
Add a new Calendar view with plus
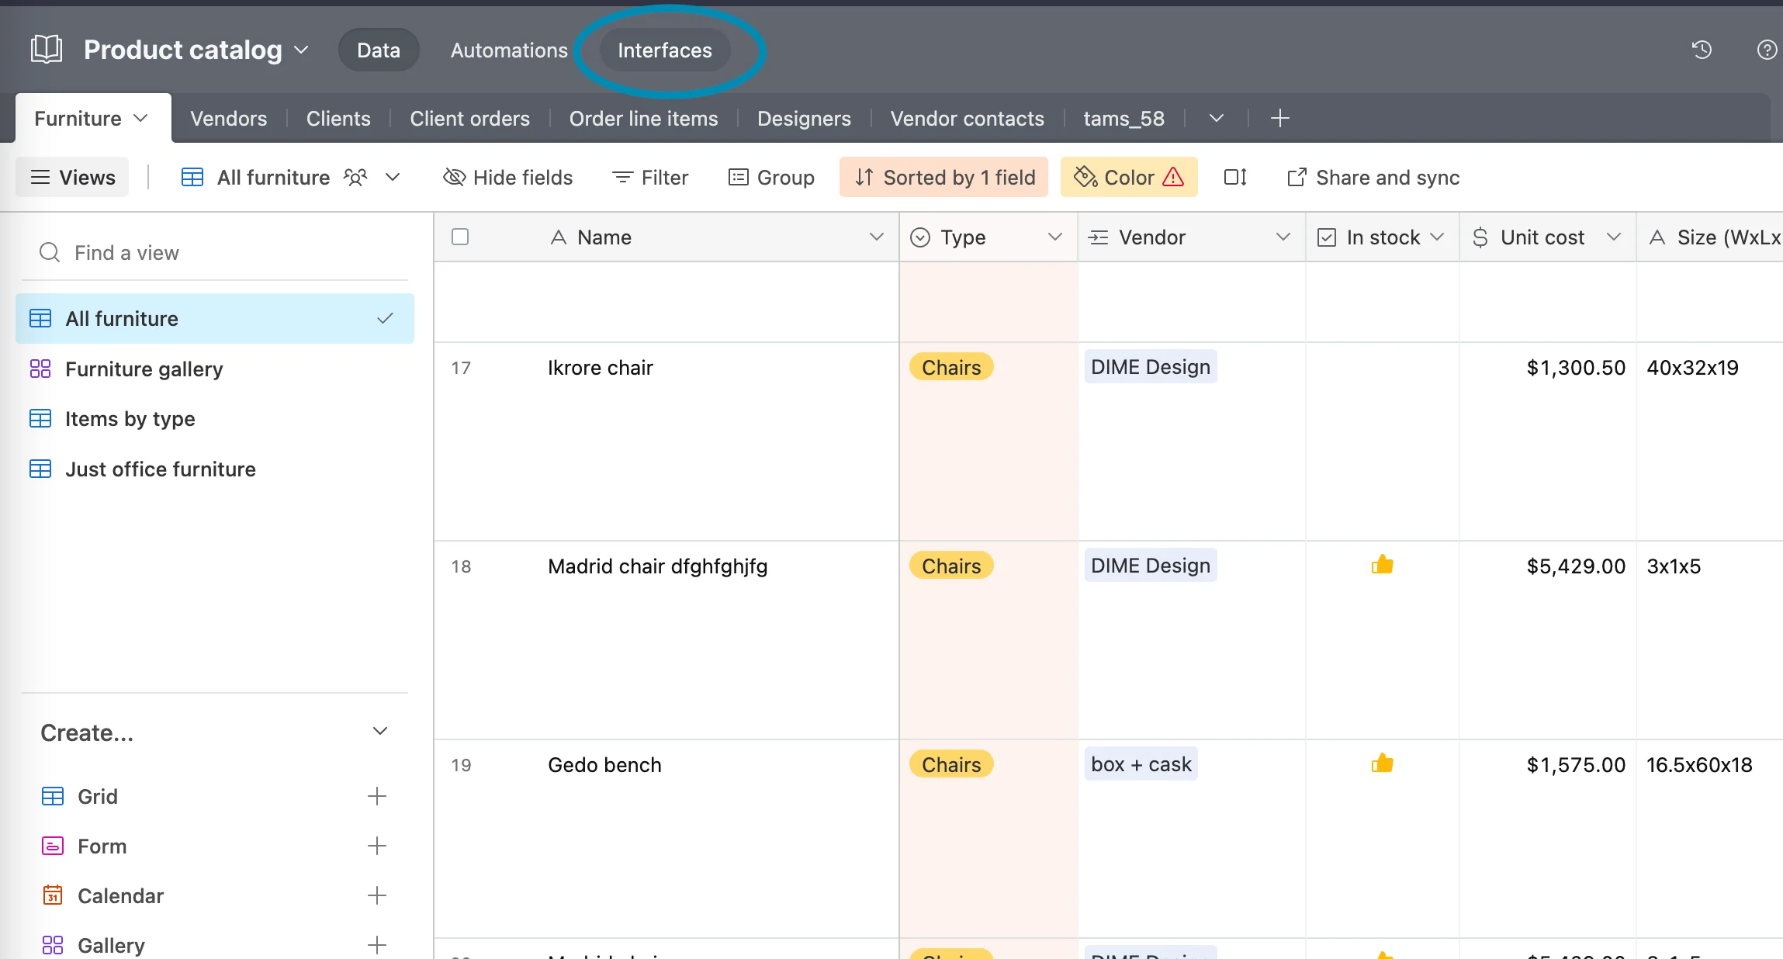(x=377, y=895)
